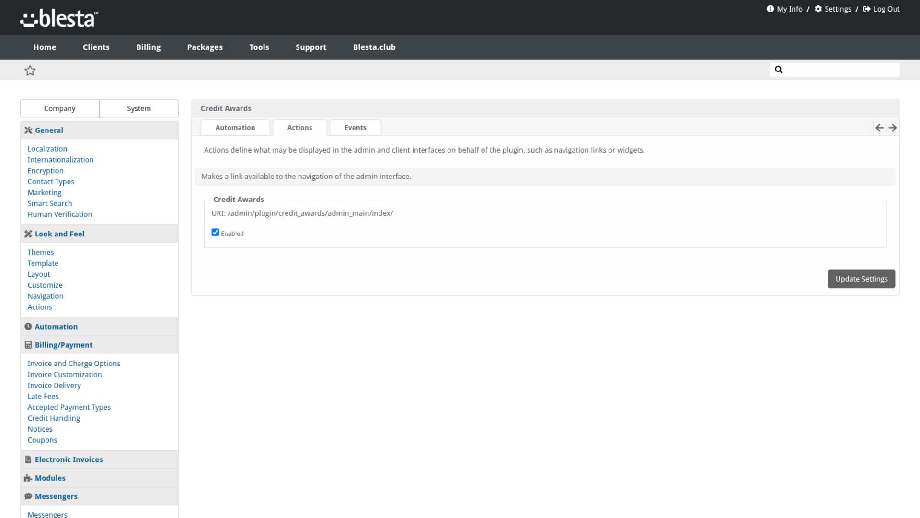Open the Actions link in sidebar
The width and height of the screenshot is (920, 518).
(40, 307)
